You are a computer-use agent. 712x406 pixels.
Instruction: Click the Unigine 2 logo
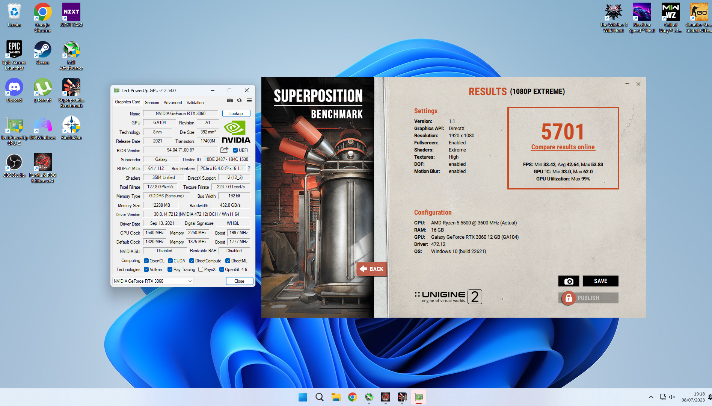point(448,297)
